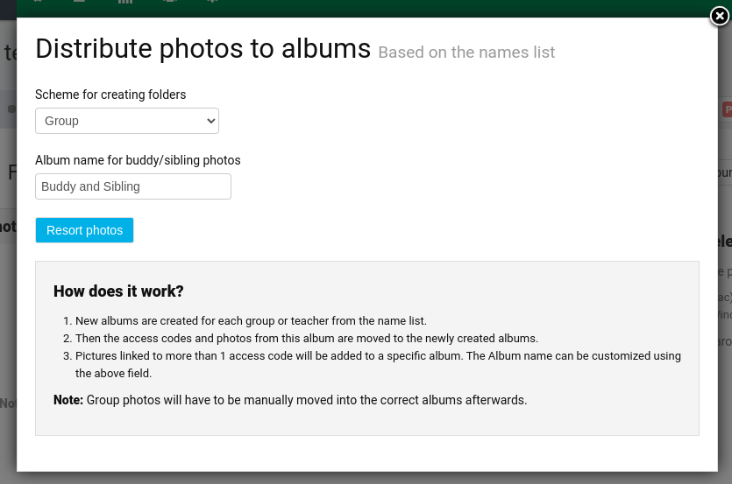732x484 pixels.
Task: Edit the Buddy and Sibling album name field
Action: 133,186
